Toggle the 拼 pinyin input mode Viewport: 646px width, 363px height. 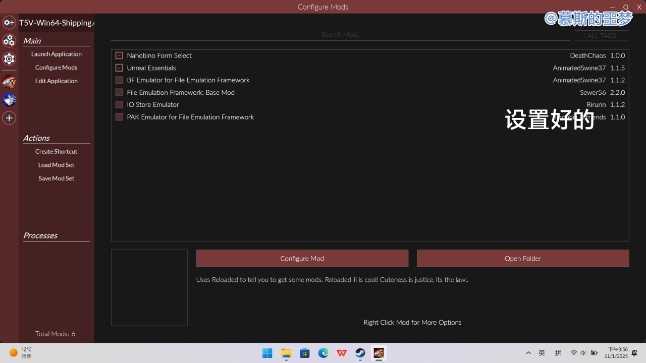tap(558, 353)
